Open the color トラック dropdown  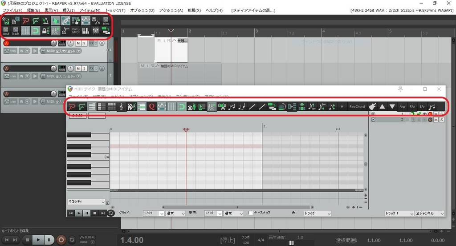[x=317, y=214]
